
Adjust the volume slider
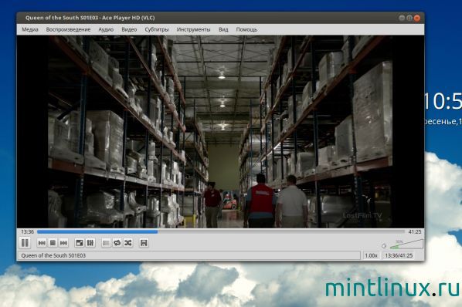click(x=406, y=245)
